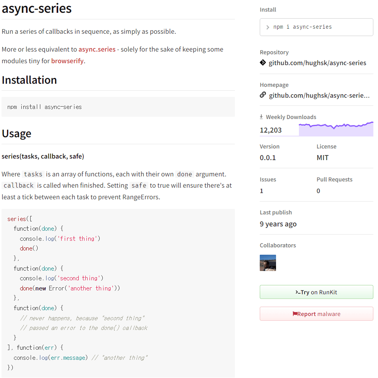This screenshot has width=378, height=378.
Task: Click the Weekly Downloads download icon
Action: click(x=261, y=117)
